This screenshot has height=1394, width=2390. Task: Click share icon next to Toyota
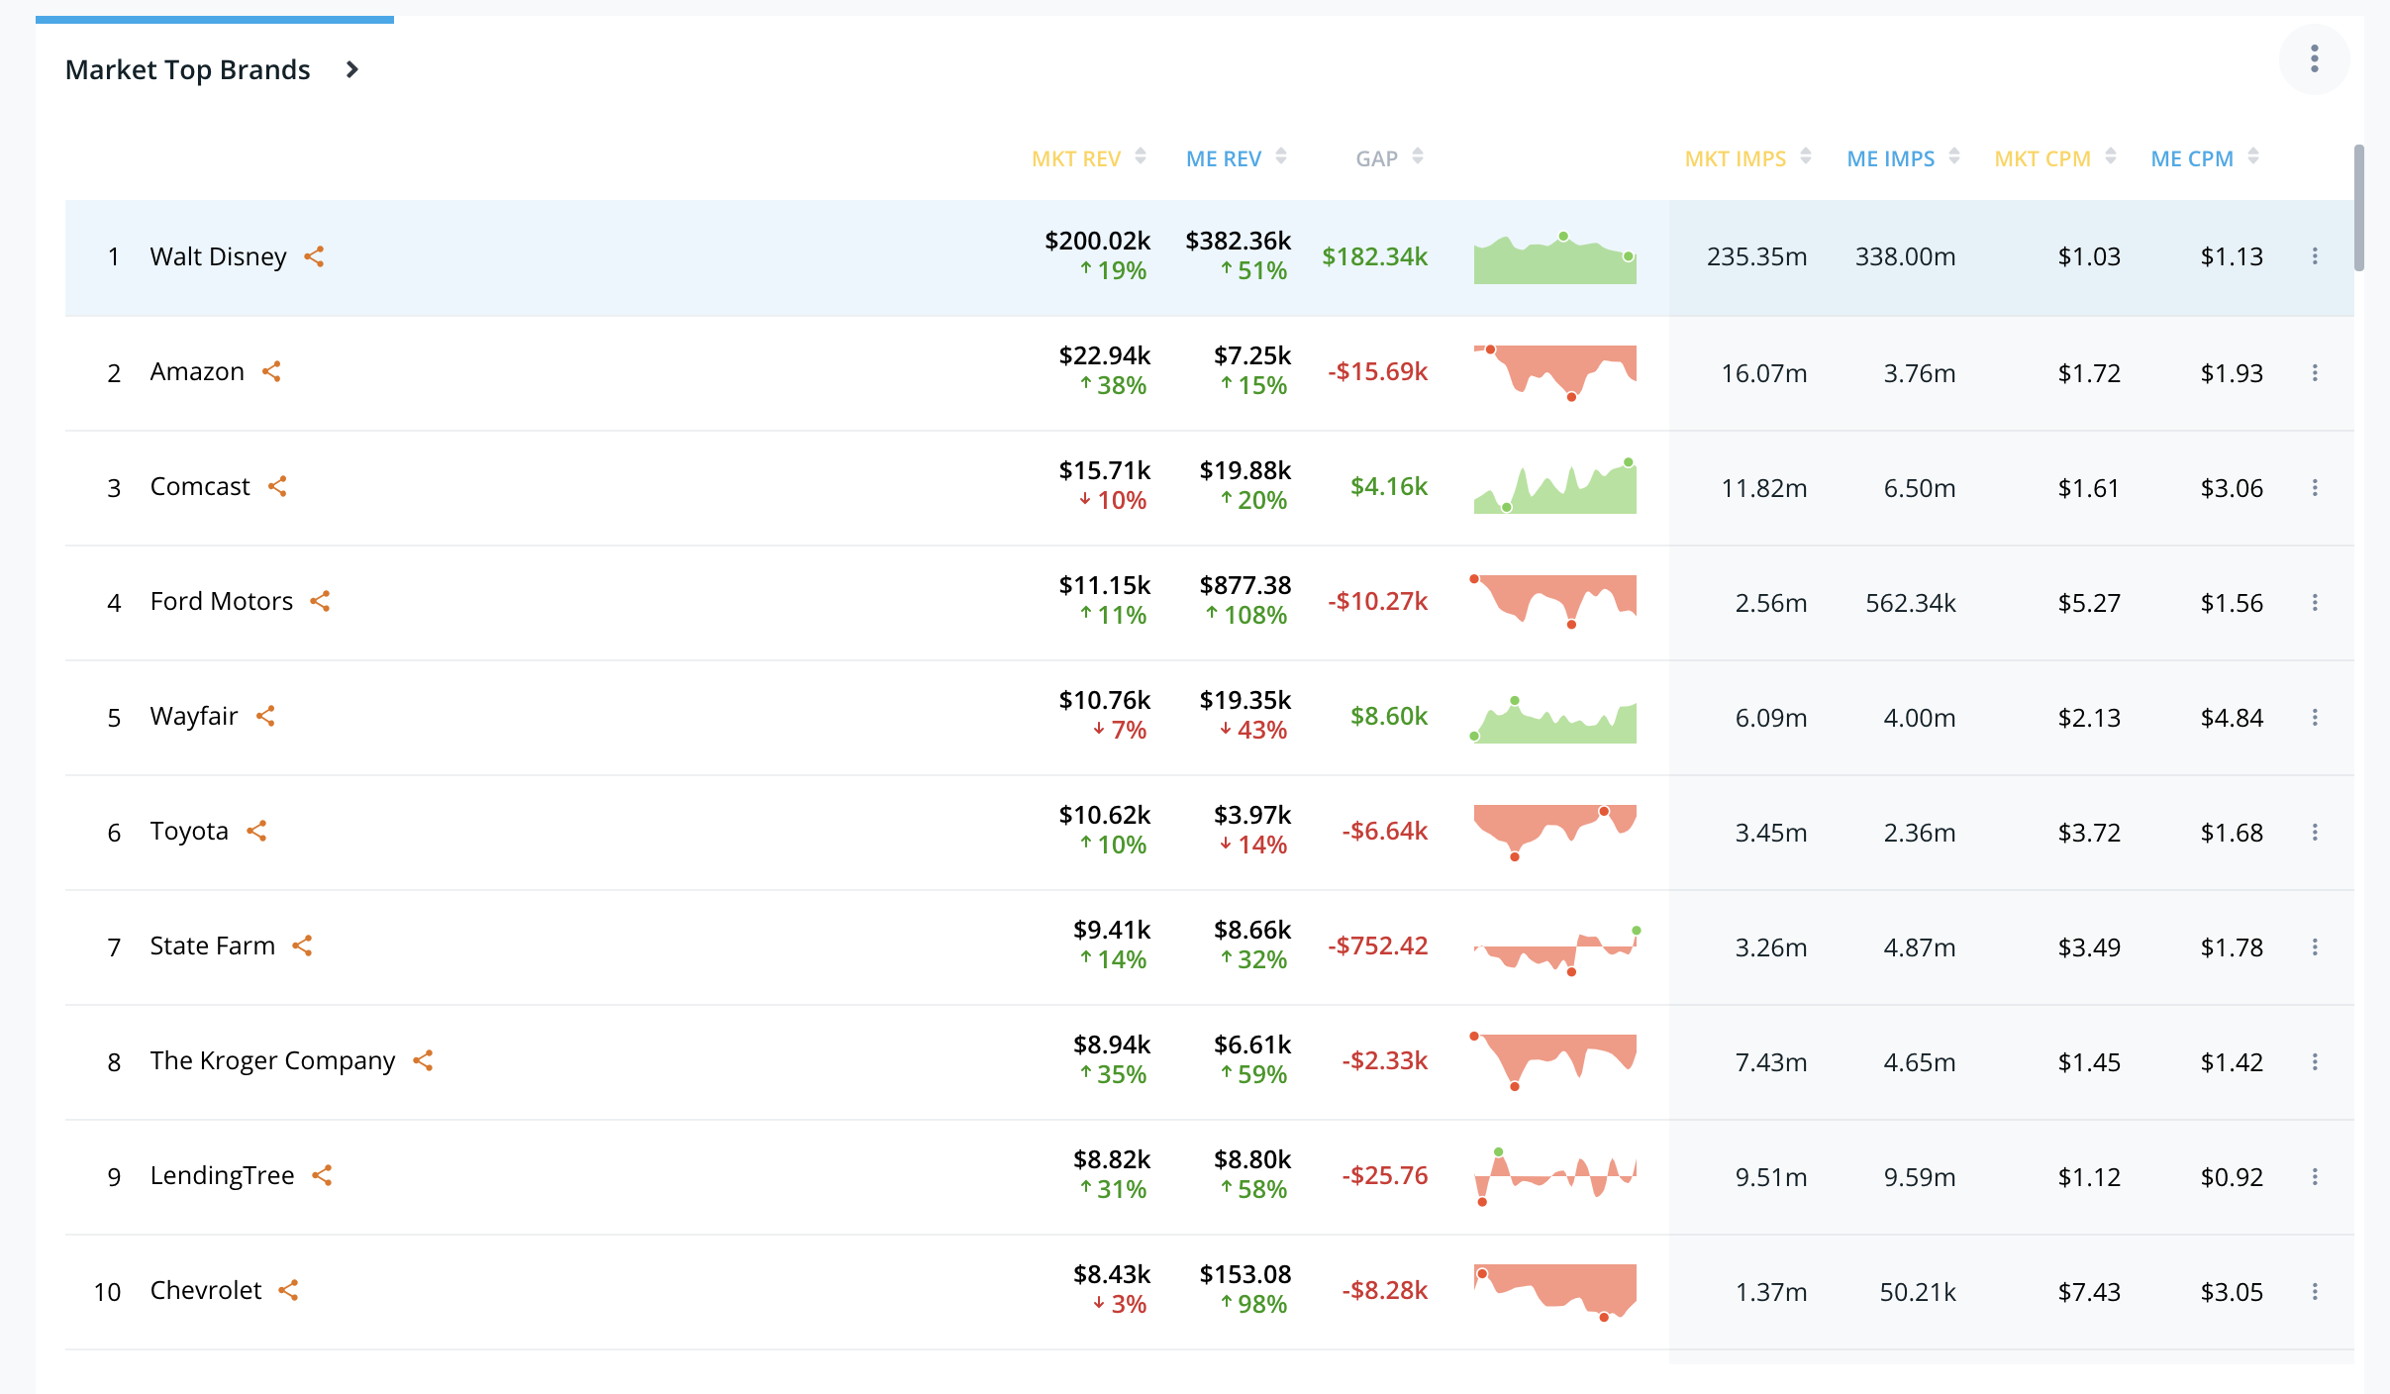click(x=256, y=831)
